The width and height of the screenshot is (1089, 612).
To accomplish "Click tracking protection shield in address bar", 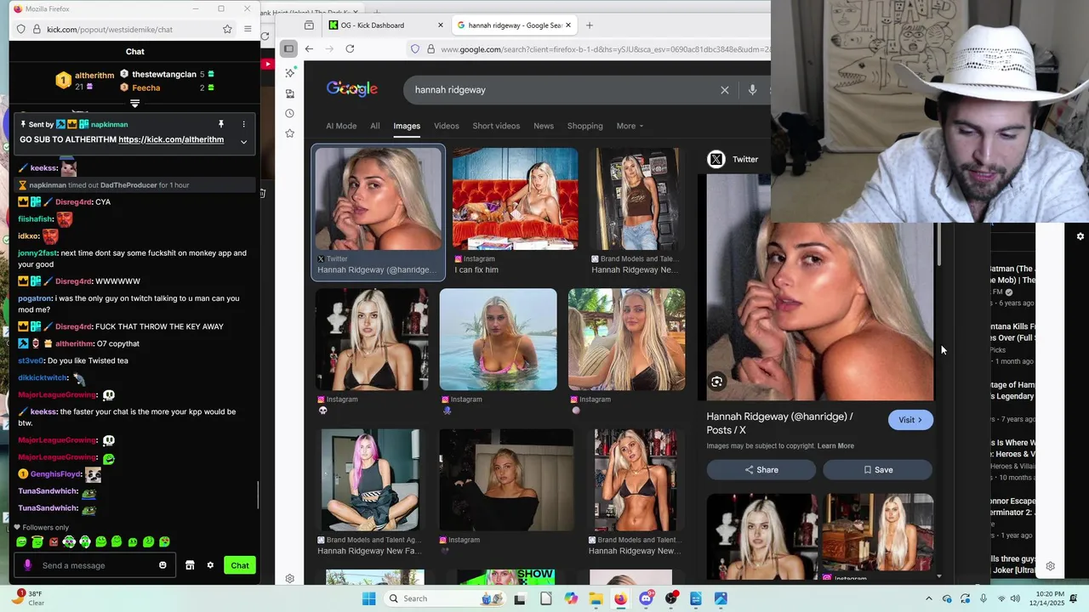I will 415,49.
